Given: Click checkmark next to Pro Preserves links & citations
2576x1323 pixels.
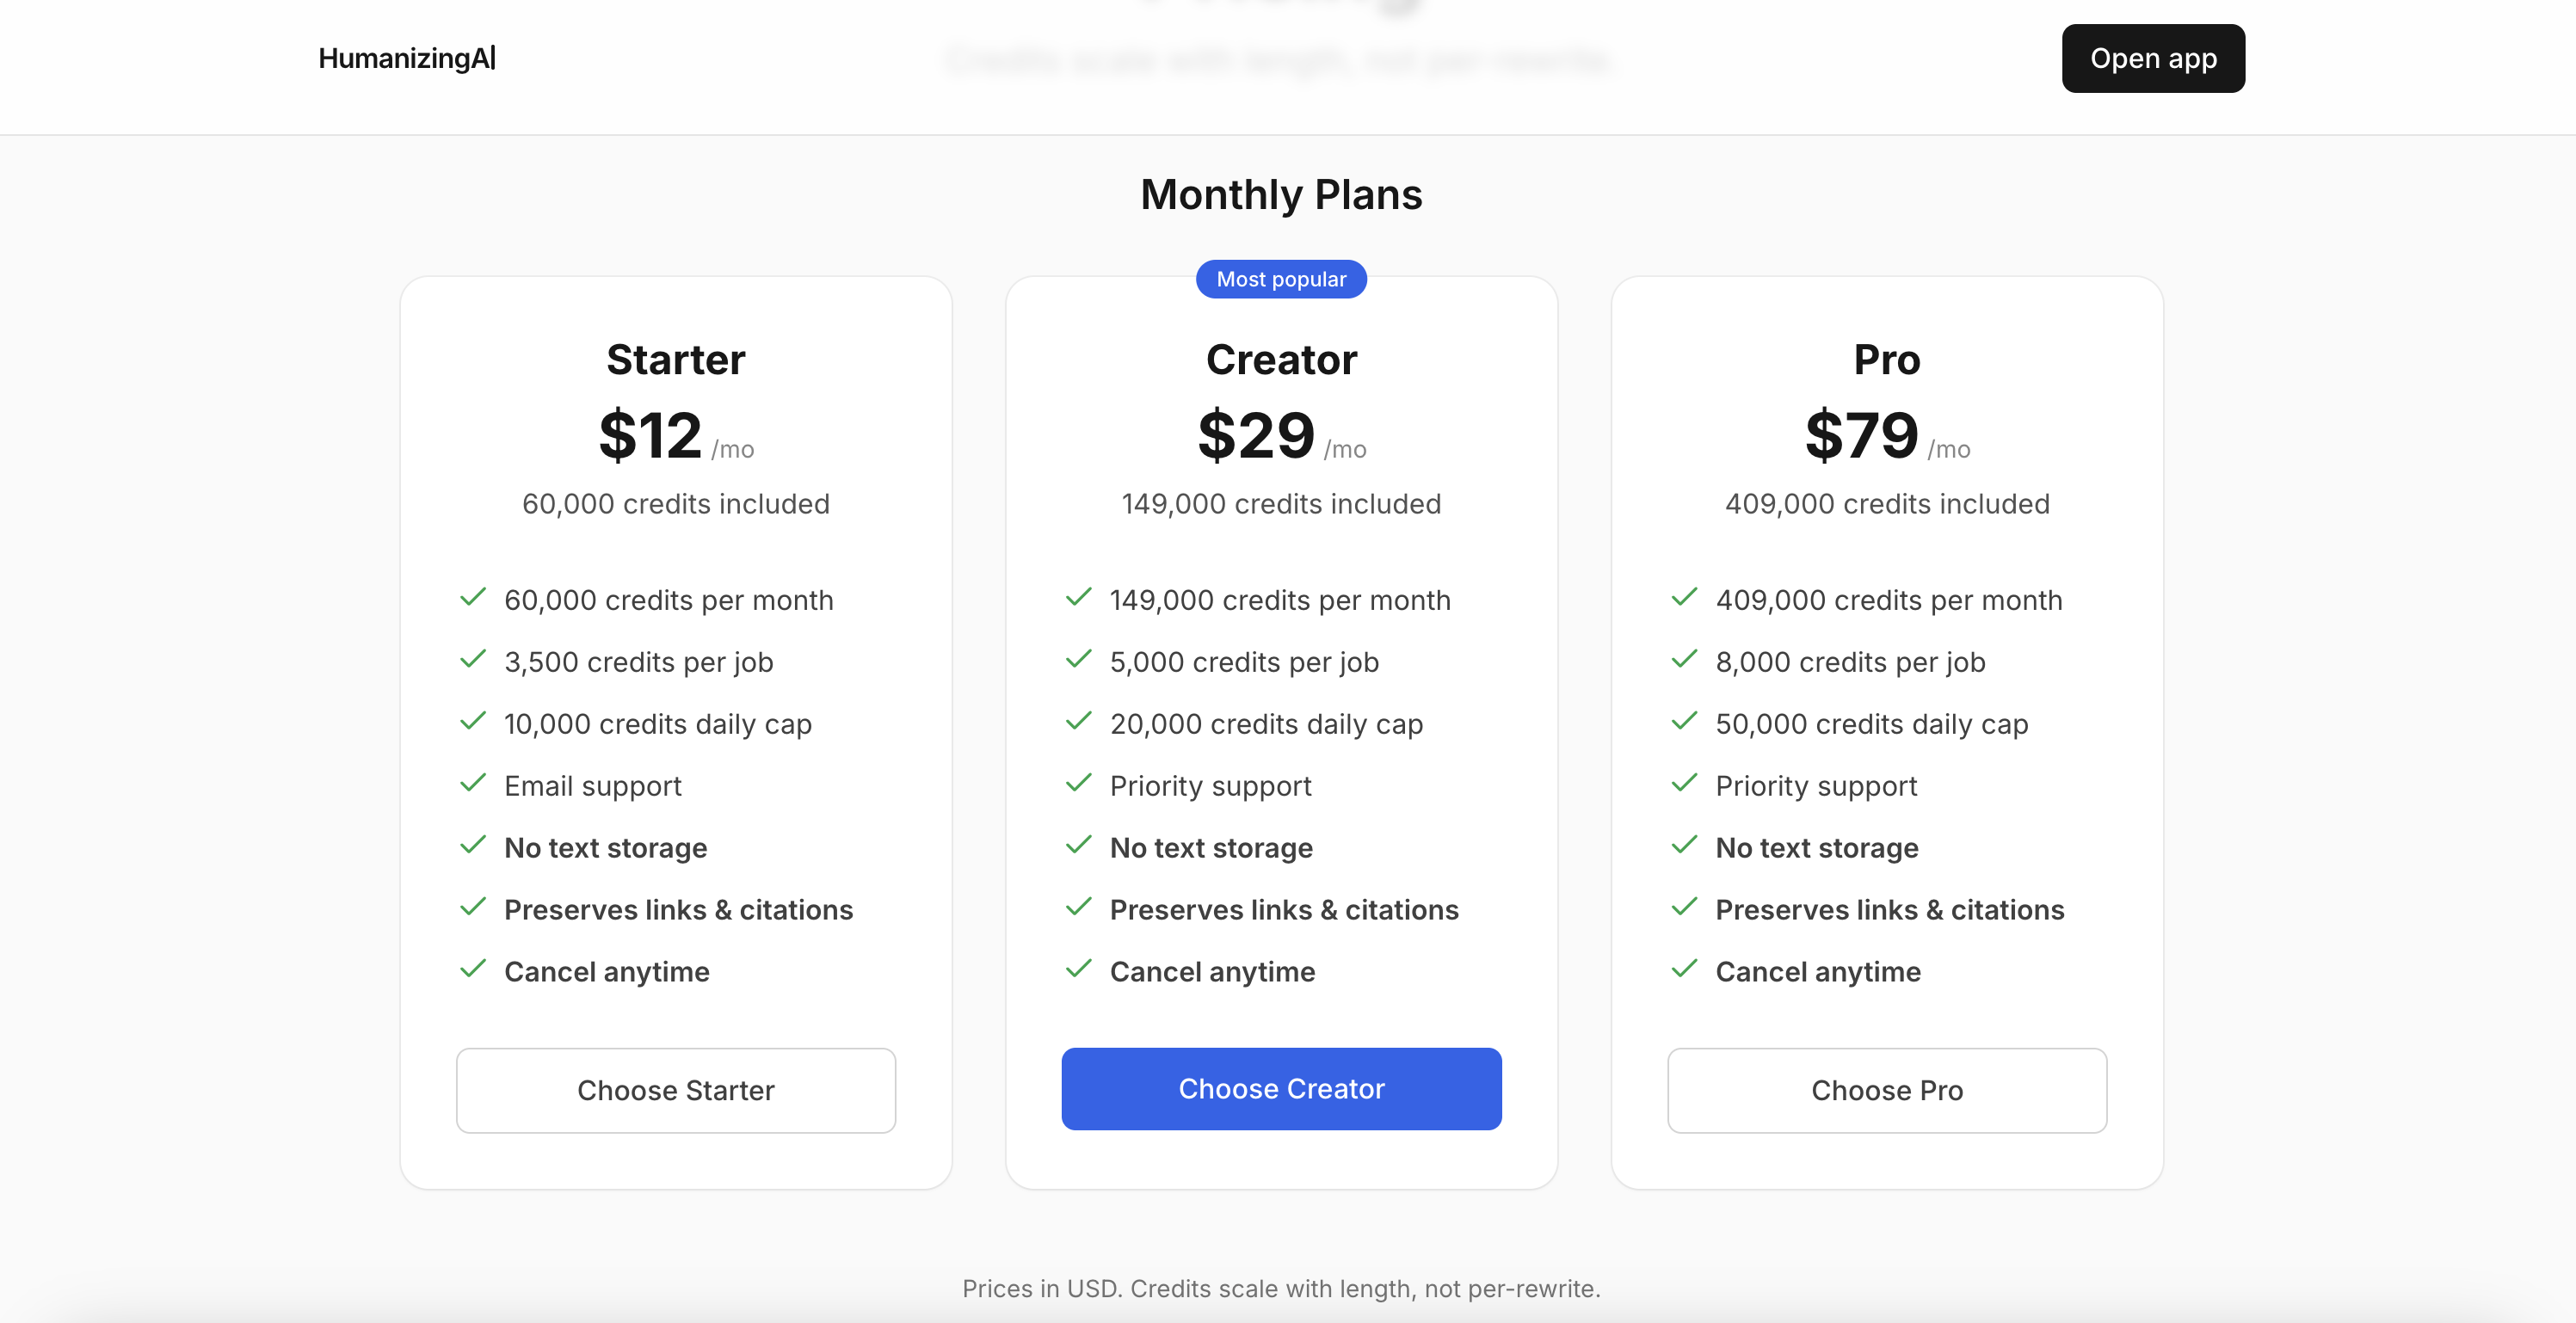Looking at the screenshot, I should click(x=1684, y=908).
